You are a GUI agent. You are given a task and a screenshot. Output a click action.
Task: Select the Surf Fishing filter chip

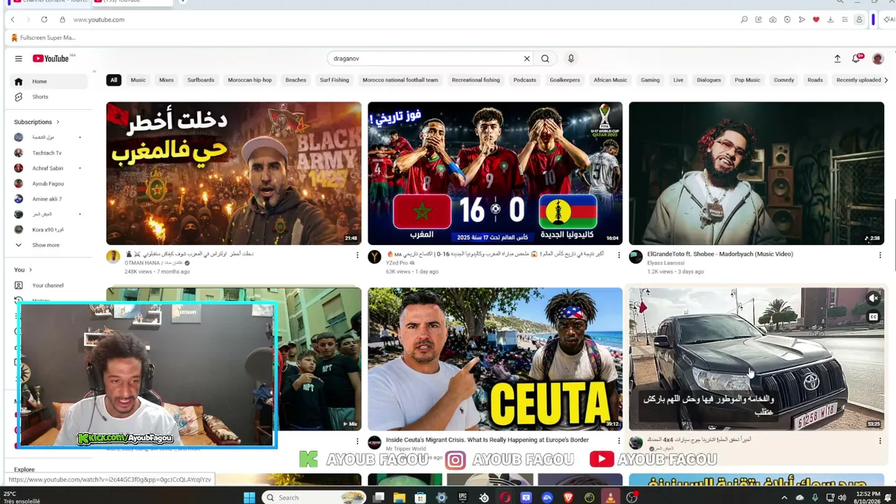pyautogui.click(x=335, y=80)
